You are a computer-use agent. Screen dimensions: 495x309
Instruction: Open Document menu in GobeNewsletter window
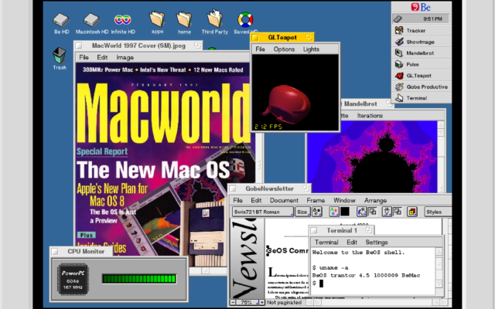coord(284,201)
